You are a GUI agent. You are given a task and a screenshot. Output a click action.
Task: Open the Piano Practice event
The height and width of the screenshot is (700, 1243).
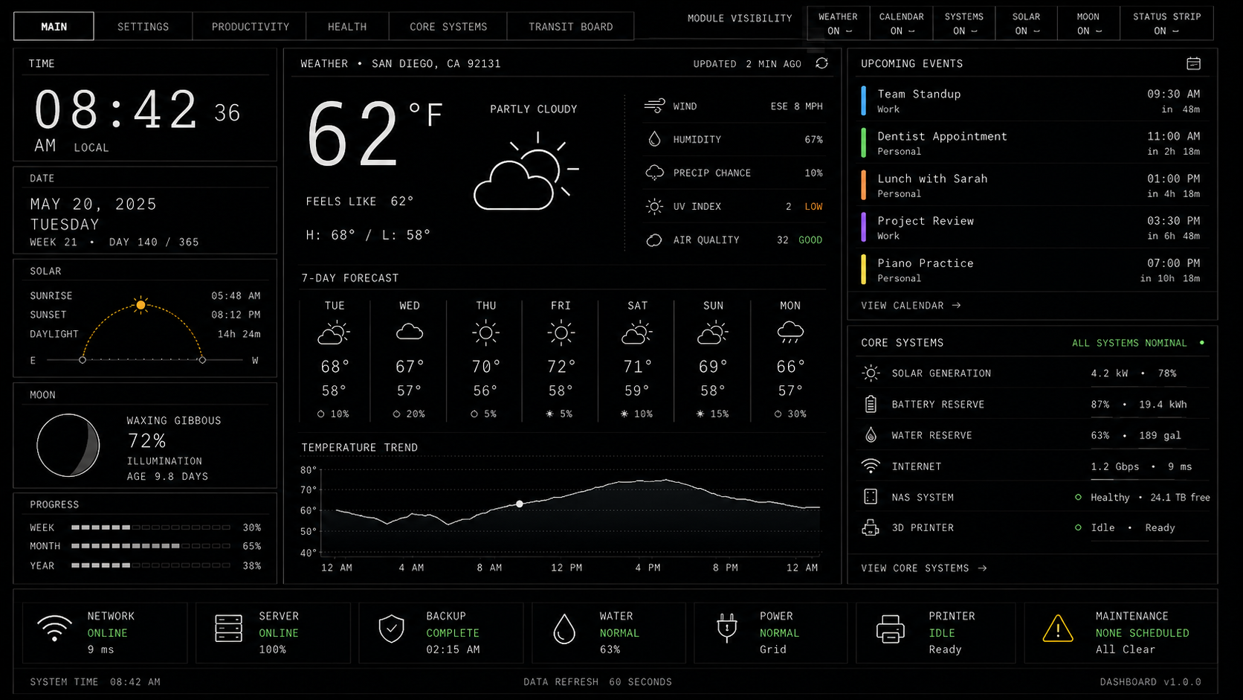tap(1031, 270)
